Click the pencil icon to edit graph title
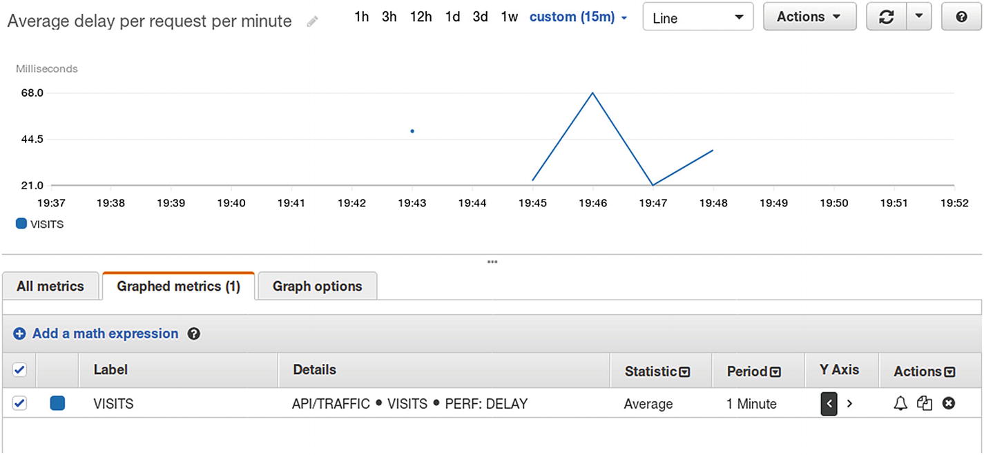This screenshot has height=455, width=984. pos(313,22)
